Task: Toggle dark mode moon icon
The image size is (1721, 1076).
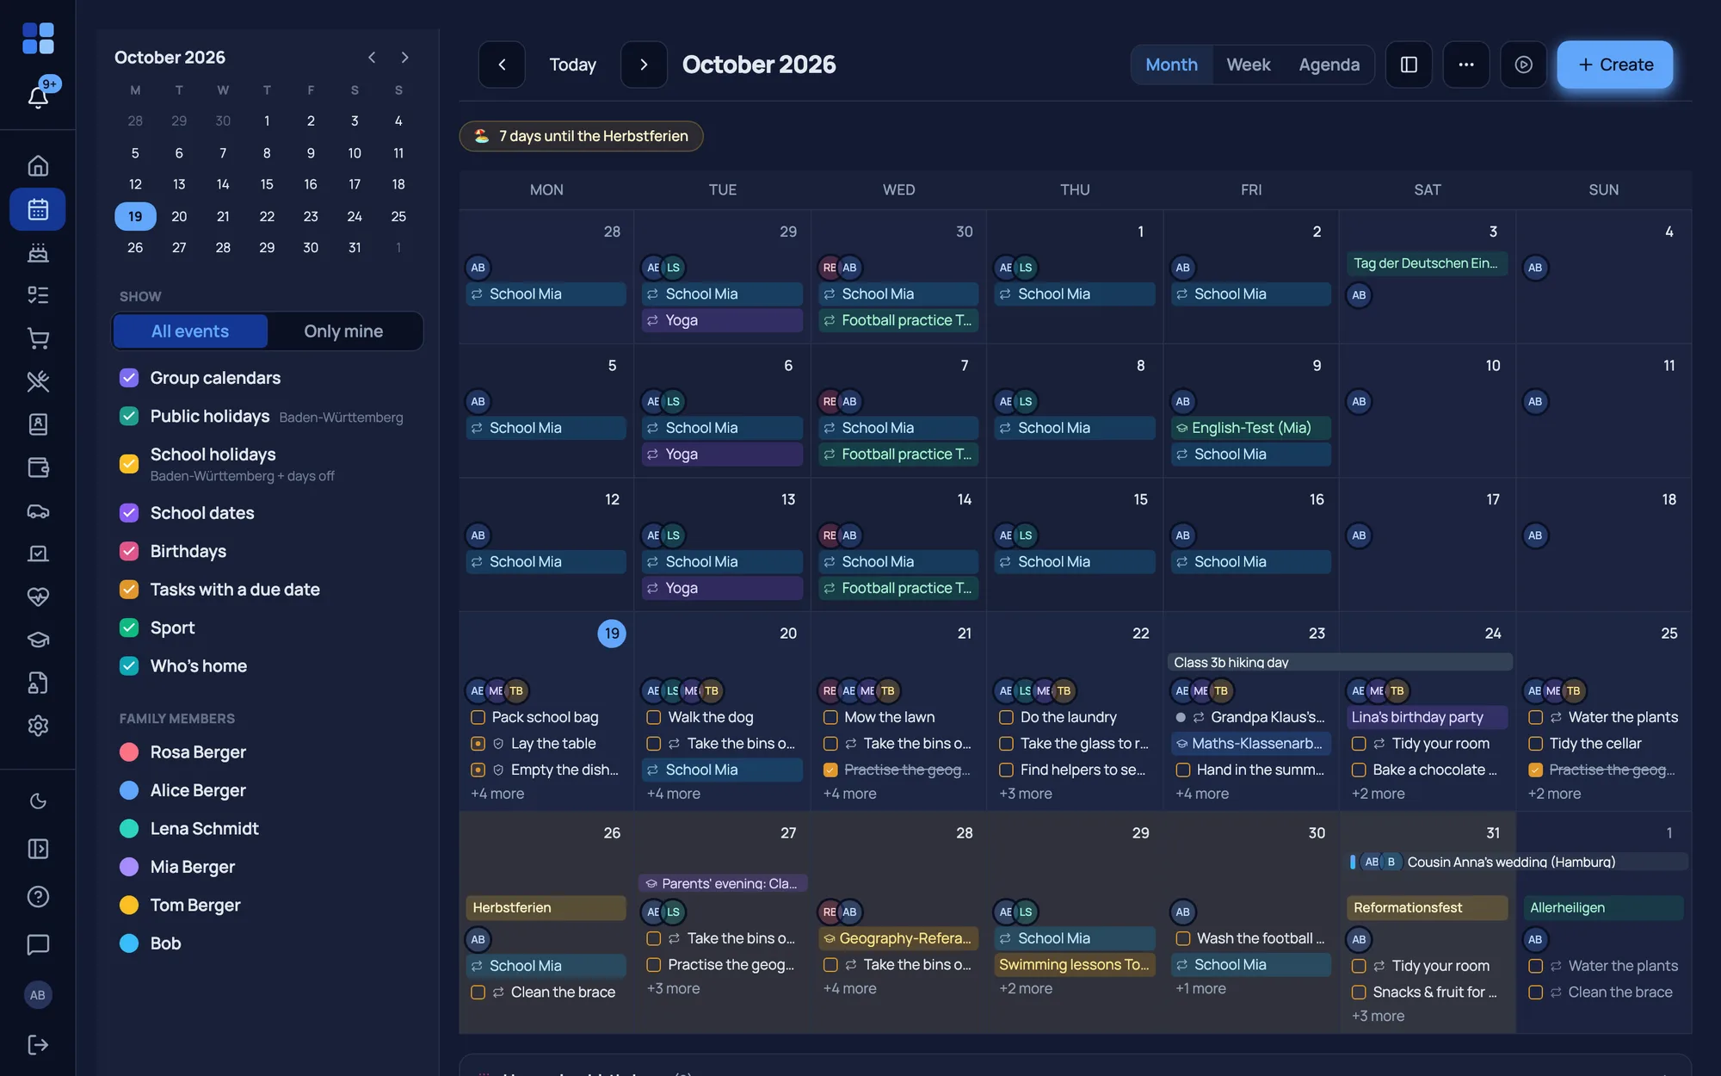Action: (x=38, y=801)
